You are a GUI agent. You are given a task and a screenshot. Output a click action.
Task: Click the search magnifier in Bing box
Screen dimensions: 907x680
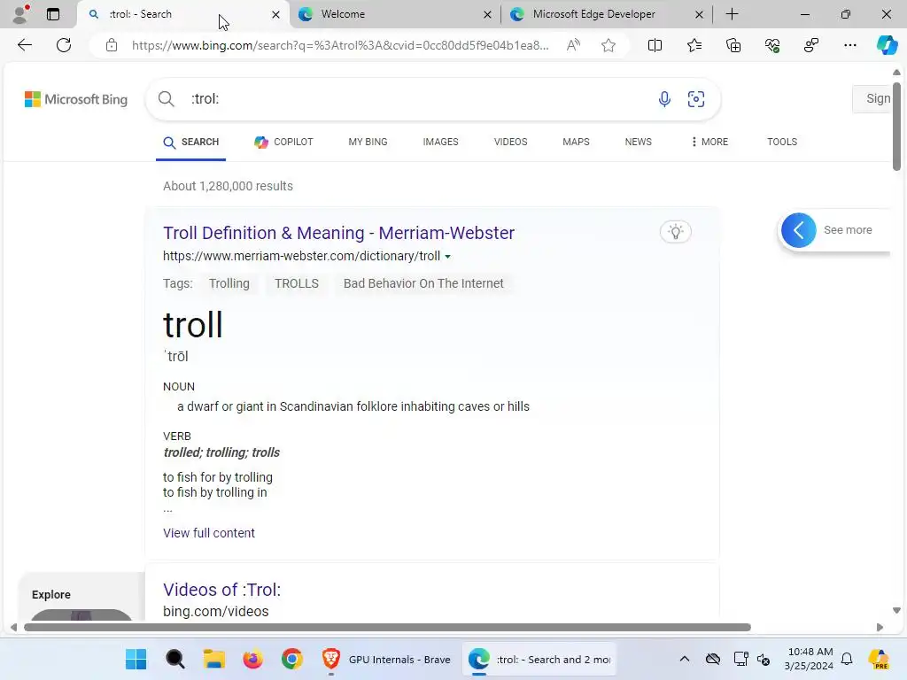tap(166, 99)
